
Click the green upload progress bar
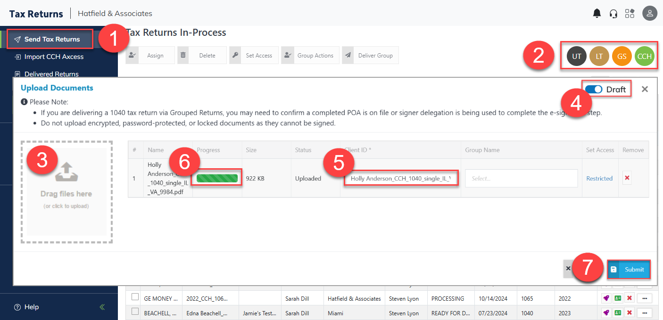point(216,178)
